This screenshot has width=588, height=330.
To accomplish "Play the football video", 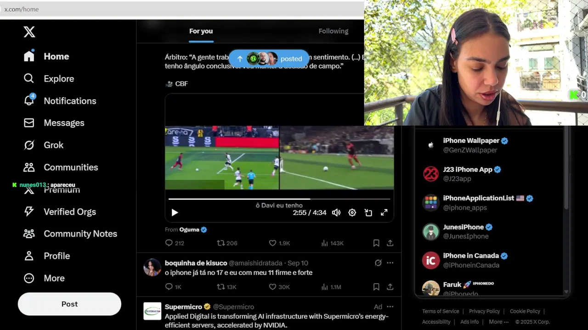I will click(175, 213).
